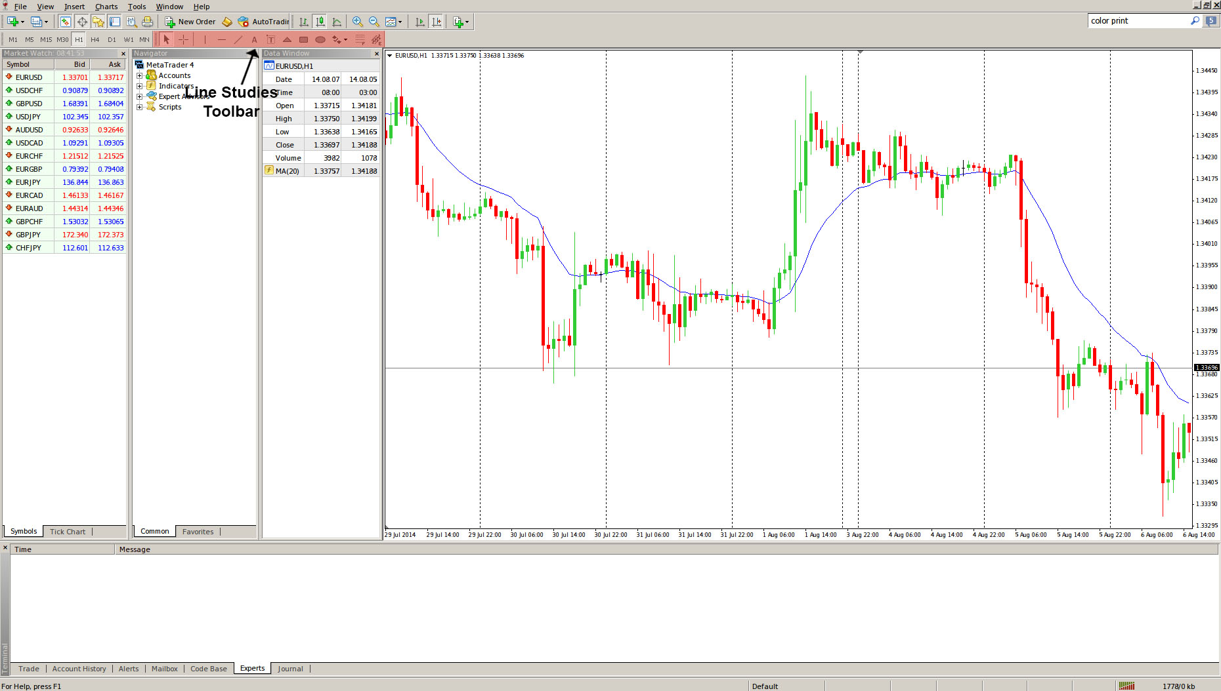This screenshot has width=1221, height=691.
Task: Click the Print icon in toolbar
Action: (148, 22)
